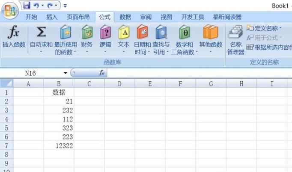This screenshot has width=292, height=172.
Task: Select column A header
Action: 28,83
